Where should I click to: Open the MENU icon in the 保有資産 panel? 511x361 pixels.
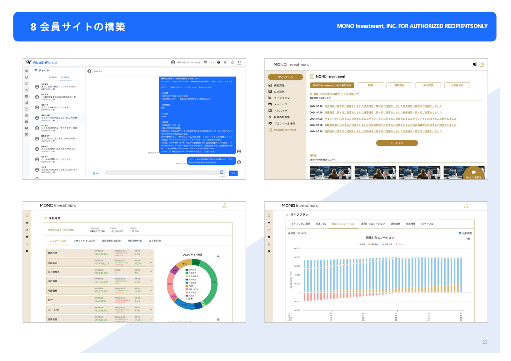click(225, 205)
